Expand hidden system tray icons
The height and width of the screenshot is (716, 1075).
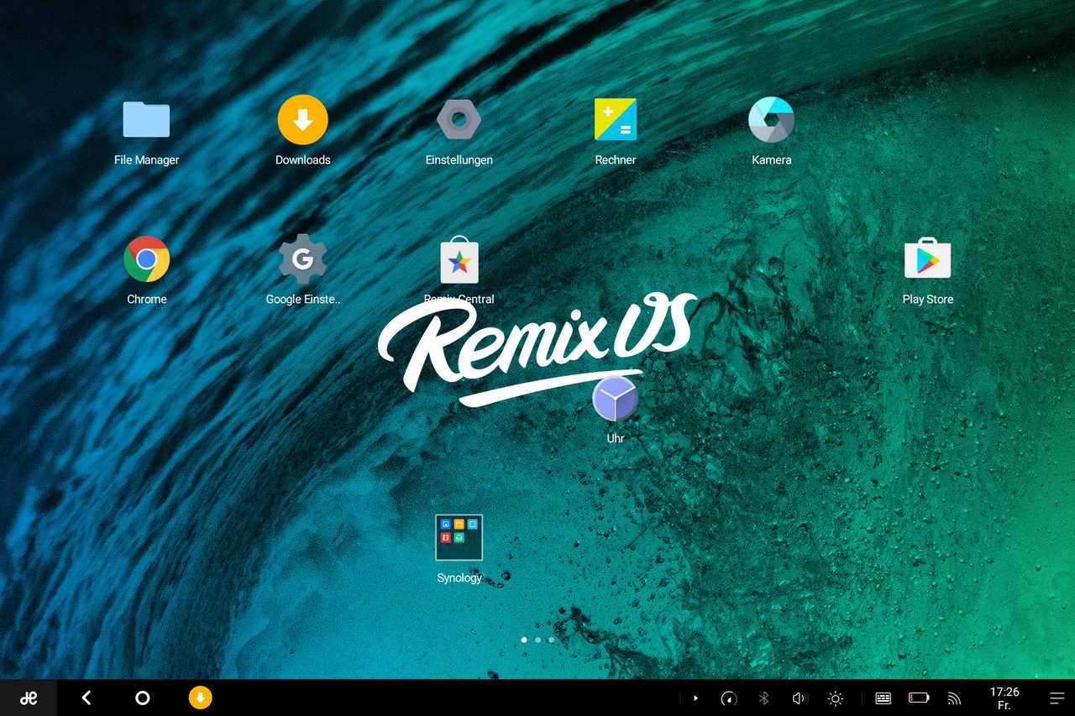[695, 698]
